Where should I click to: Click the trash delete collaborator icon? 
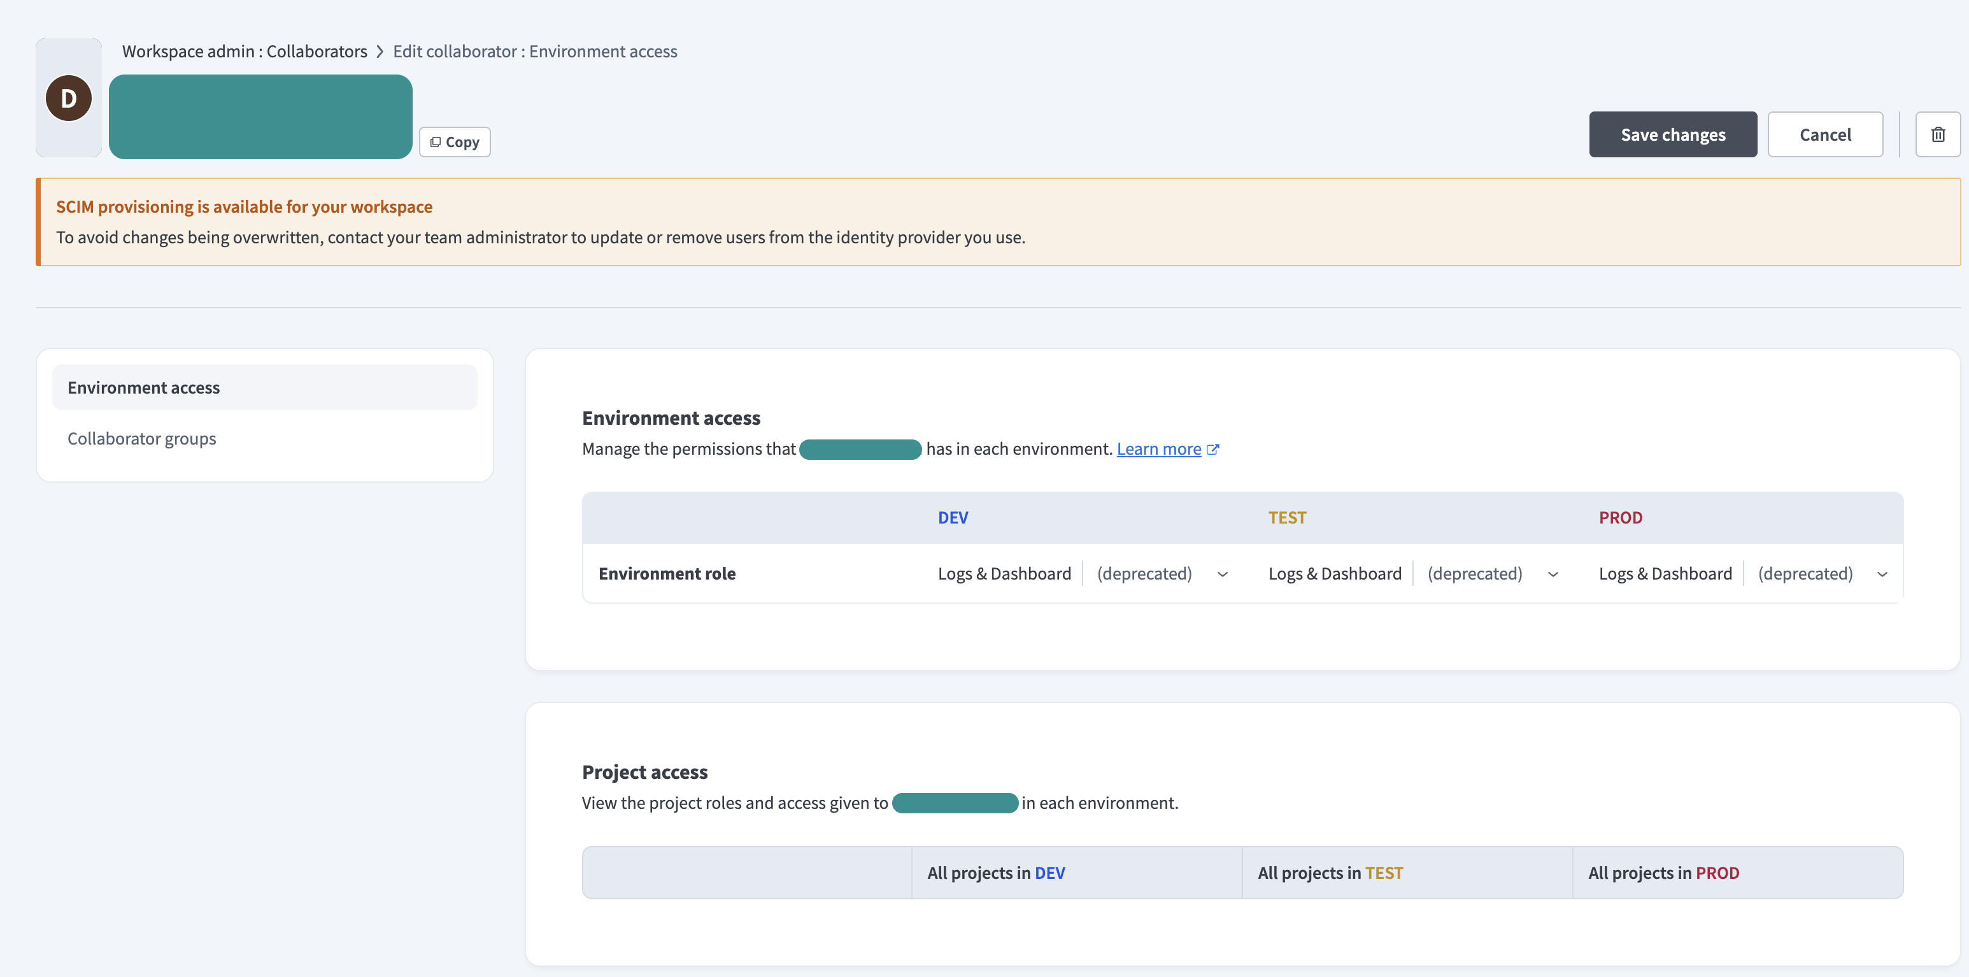click(x=1938, y=134)
